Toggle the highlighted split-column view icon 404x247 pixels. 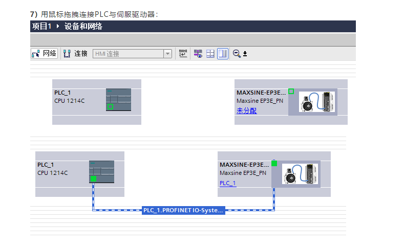coord(223,53)
